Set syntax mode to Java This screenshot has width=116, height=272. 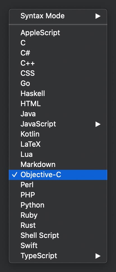58,114
